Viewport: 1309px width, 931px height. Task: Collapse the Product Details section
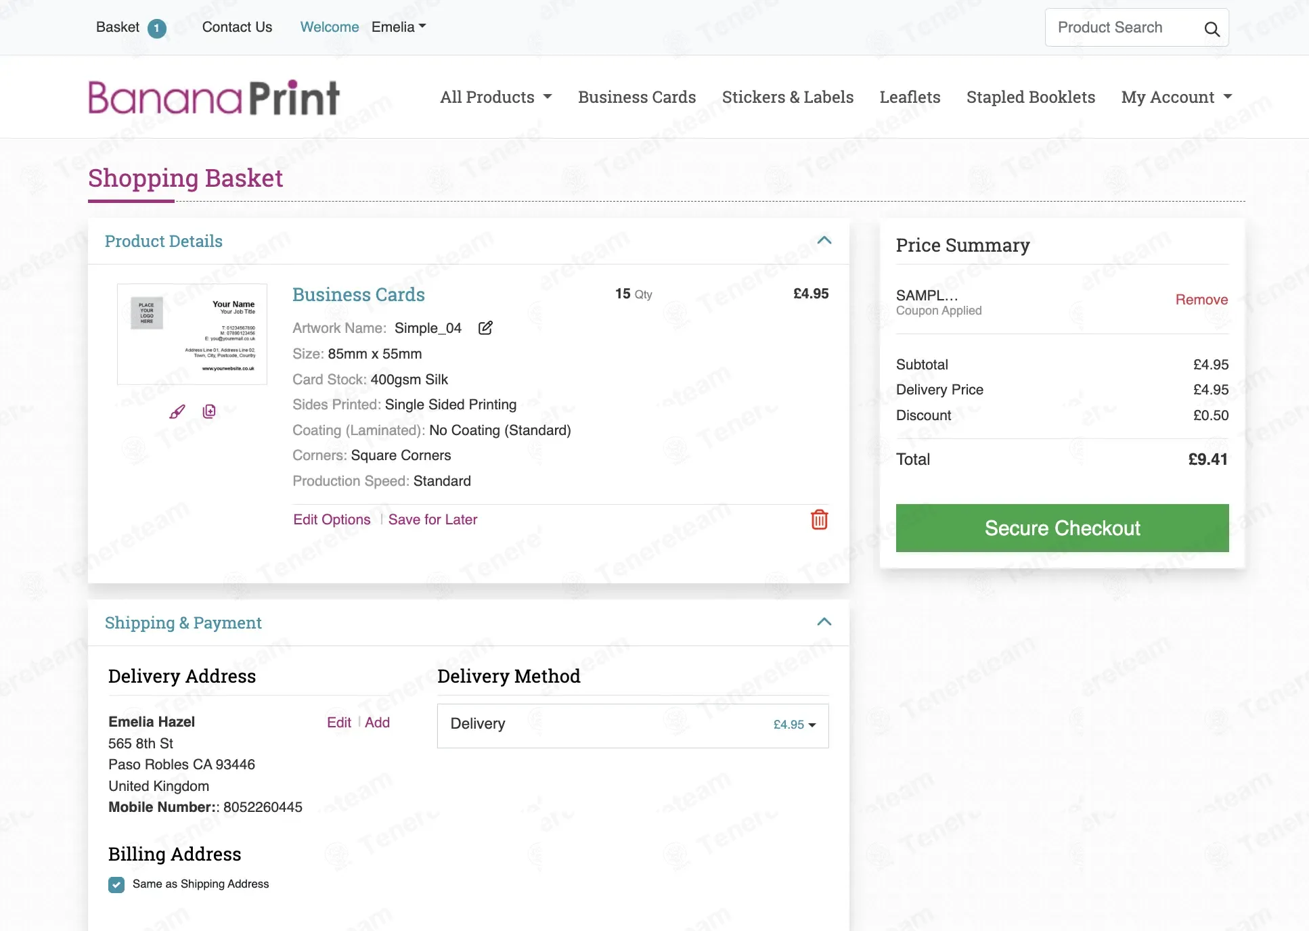[x=824, y=240]
